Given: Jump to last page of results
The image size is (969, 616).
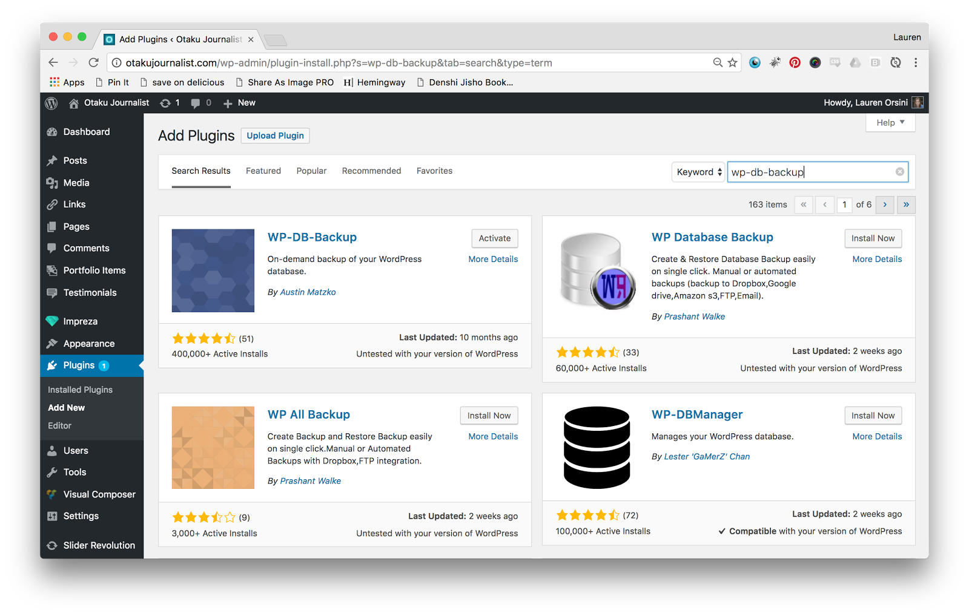Looking at the screenshot, I should click(906, 205).
